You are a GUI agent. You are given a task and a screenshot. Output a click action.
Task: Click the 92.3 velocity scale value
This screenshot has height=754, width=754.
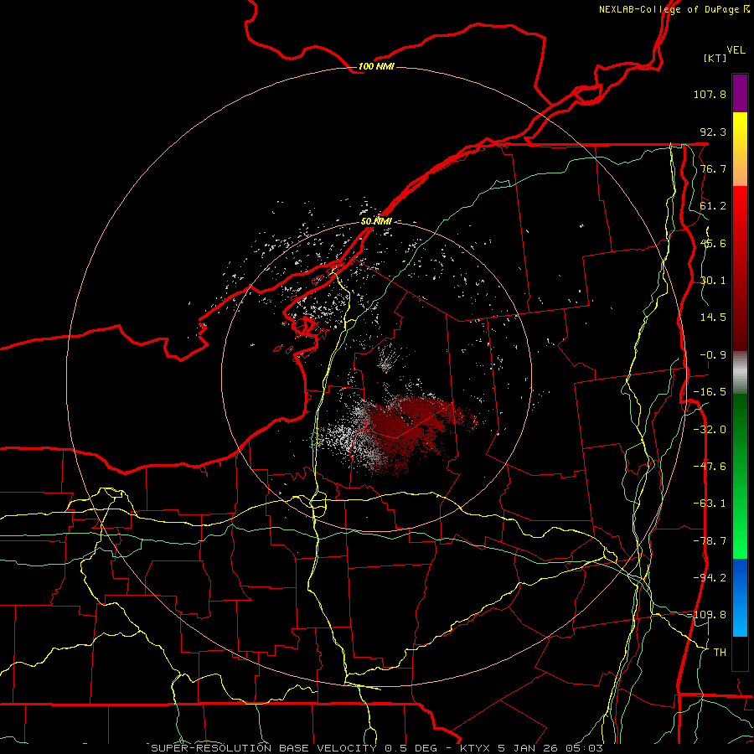(713, 132)
